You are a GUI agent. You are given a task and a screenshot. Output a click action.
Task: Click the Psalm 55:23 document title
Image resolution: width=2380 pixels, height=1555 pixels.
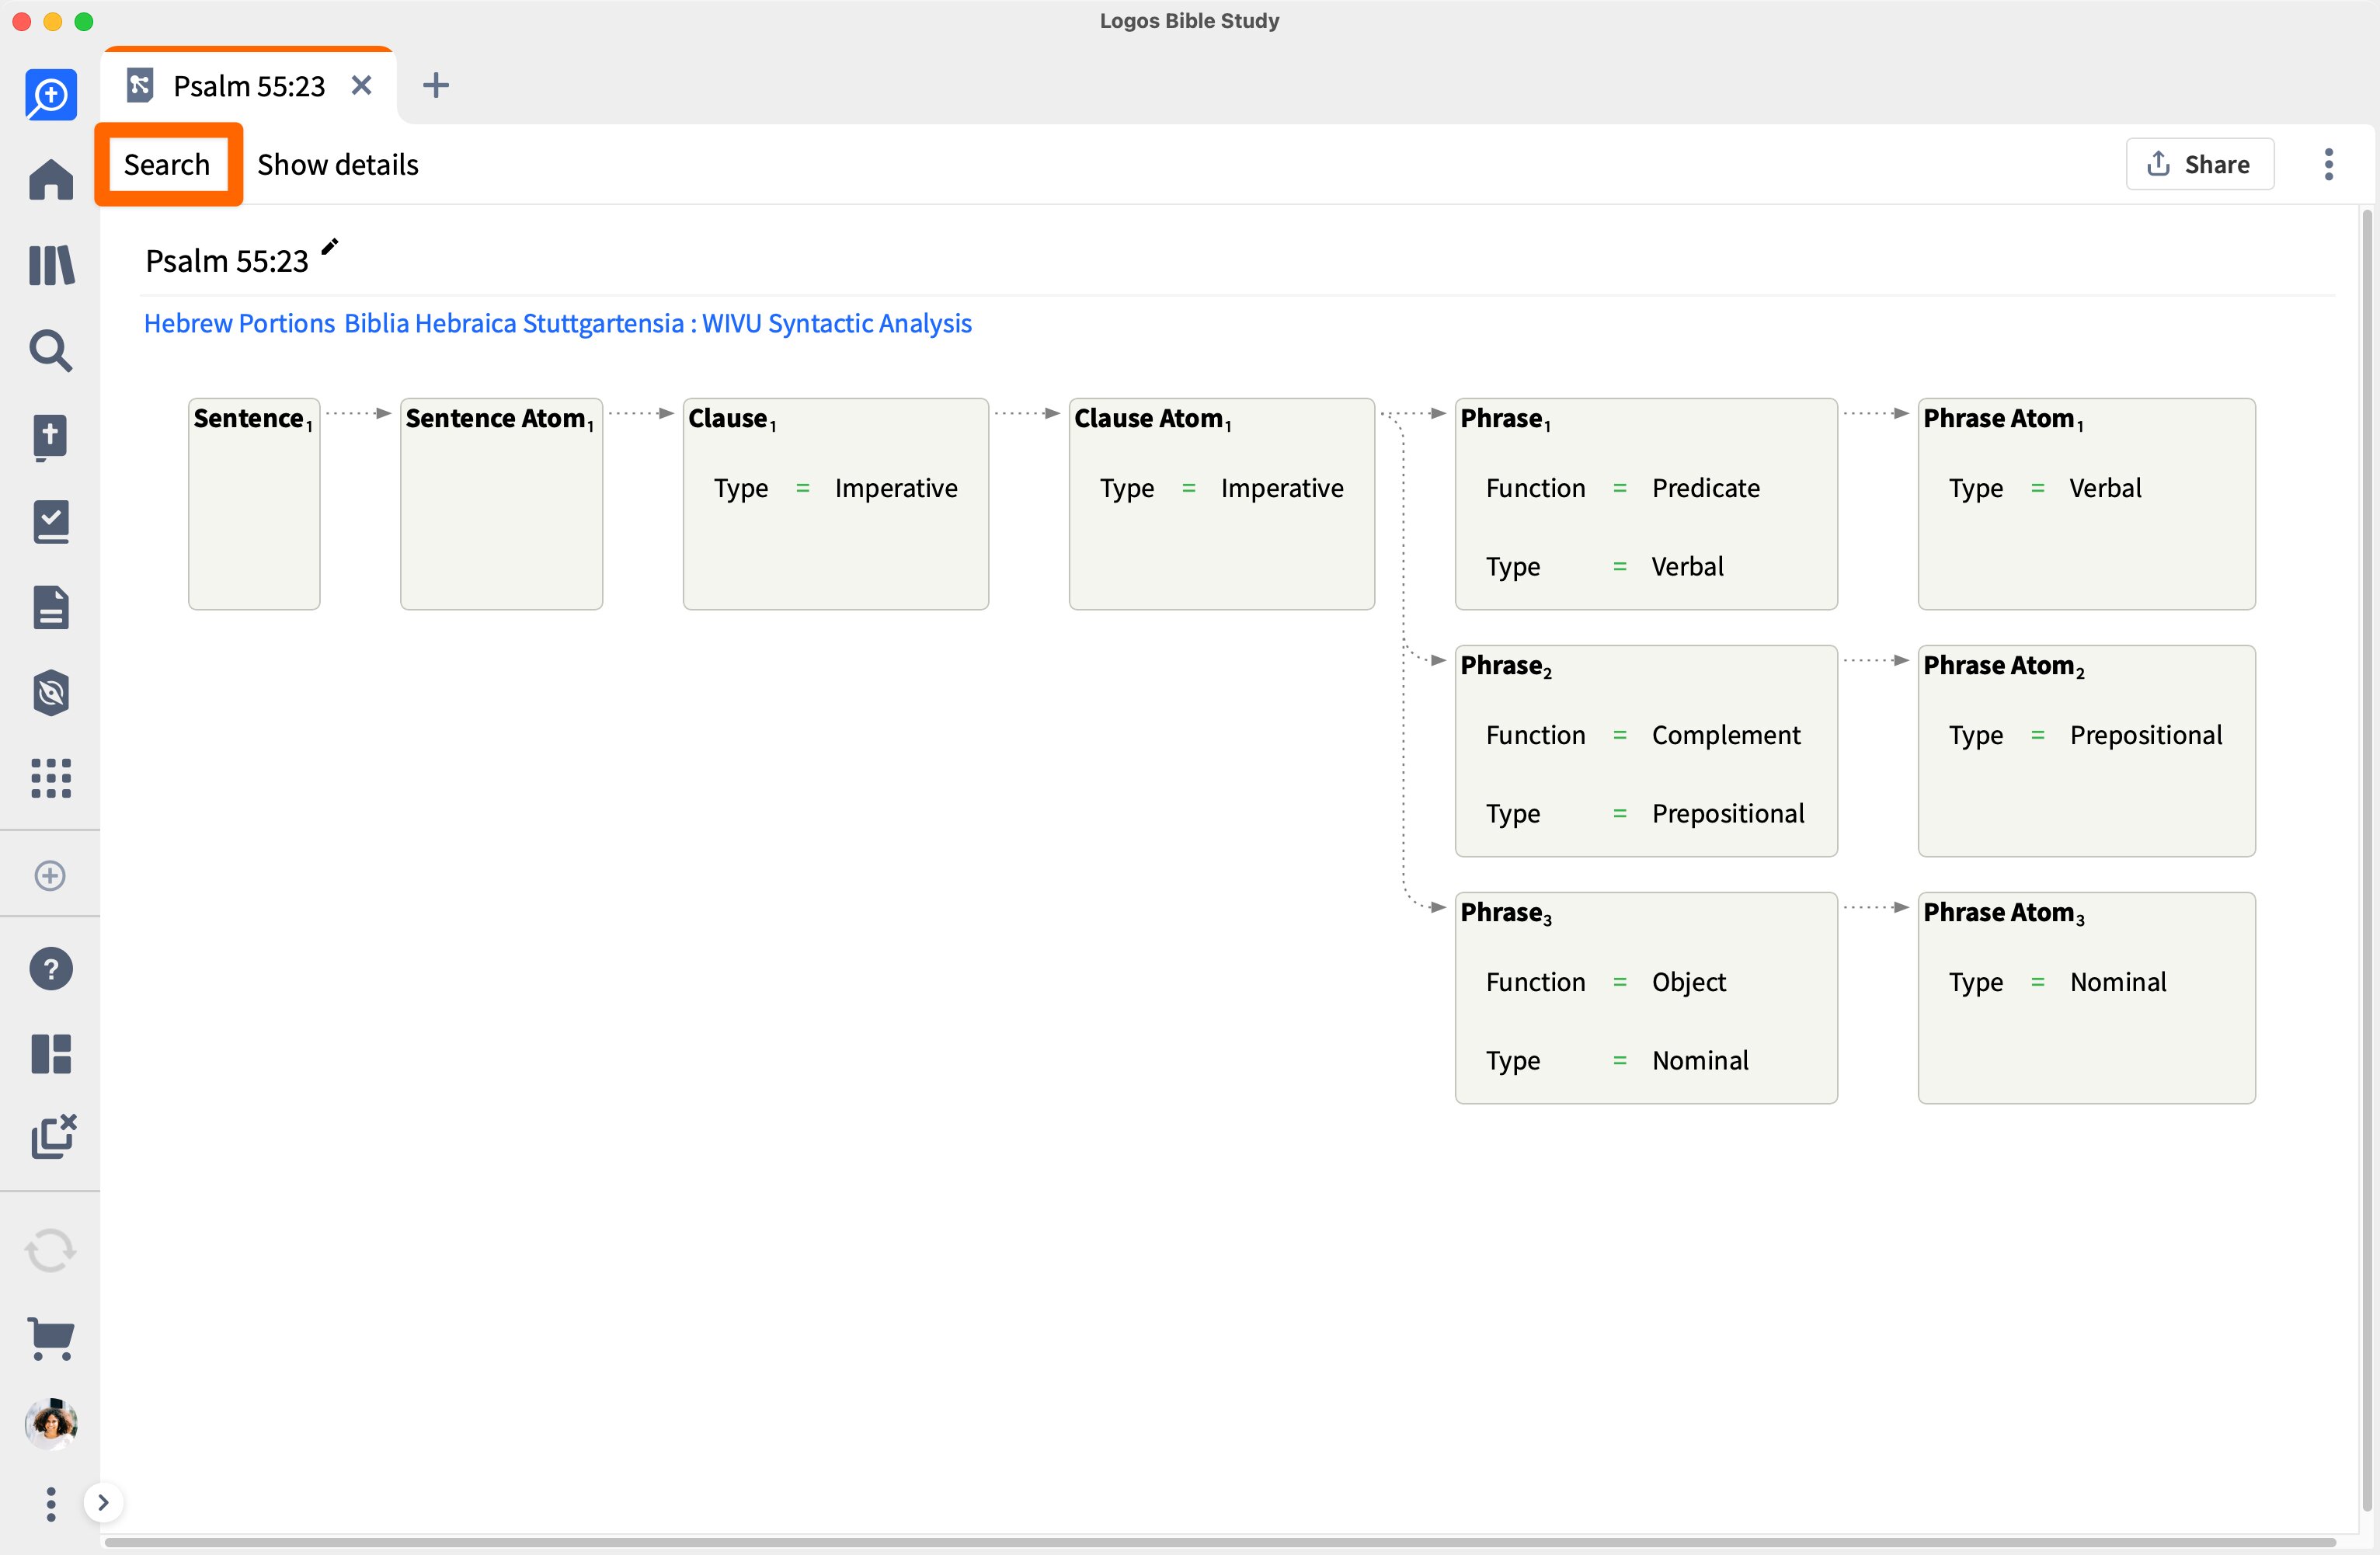[x=227, y=261]
